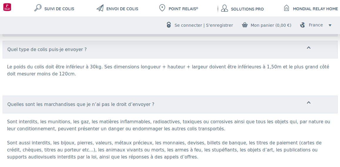Open the Mondial Relay logo home link
This screenshot has height=167, width=340.
pos(7,7)
